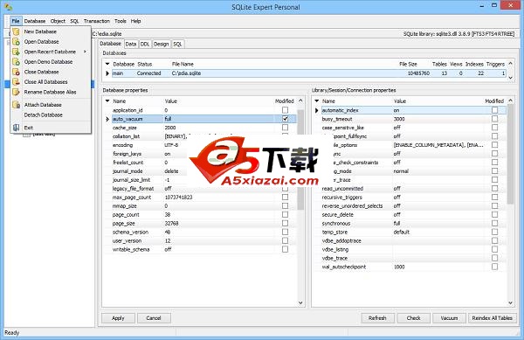Screen dimensions: 524x340
Task: Click the Open Demo Database icon
Action: pyautogui.click(x=16, y=61)
